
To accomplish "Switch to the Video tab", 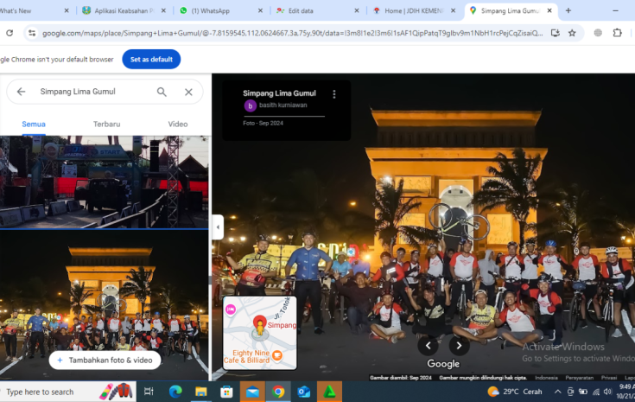I will [178, 124].
